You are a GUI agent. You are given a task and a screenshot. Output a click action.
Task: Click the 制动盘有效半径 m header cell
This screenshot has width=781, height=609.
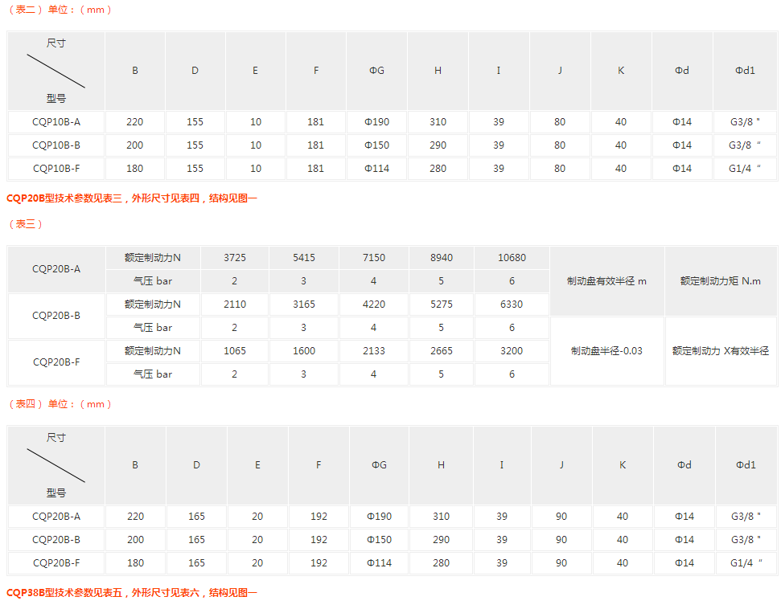pyautogui.click(x=606, y=281)
